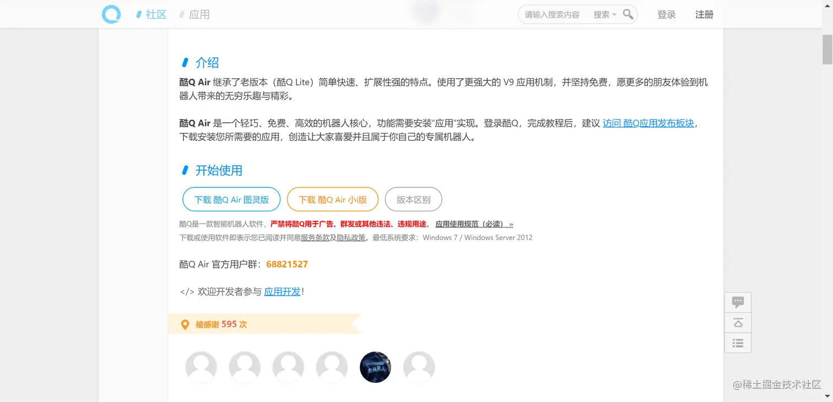Open the 服务条款 link
The height and width of the screenshot is (402, 833).
tap(315, 238)
